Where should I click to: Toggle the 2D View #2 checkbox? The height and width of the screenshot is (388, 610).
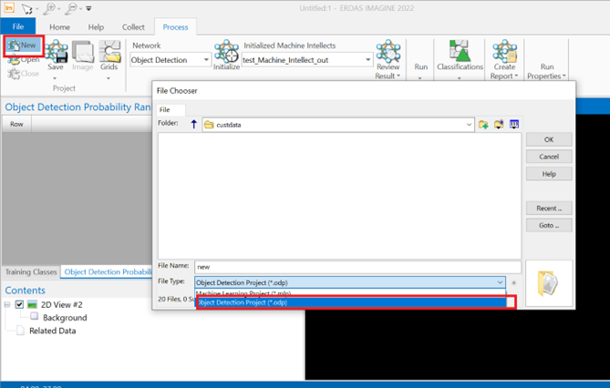click(x=19, y=304)
